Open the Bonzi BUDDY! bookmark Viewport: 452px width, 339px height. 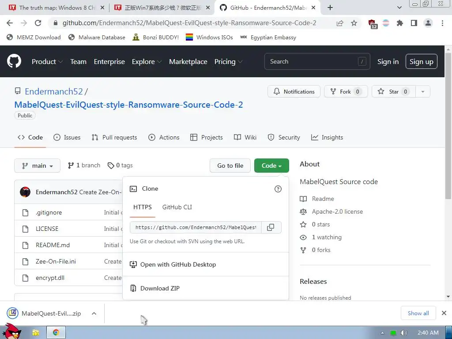tap(156, 37)
